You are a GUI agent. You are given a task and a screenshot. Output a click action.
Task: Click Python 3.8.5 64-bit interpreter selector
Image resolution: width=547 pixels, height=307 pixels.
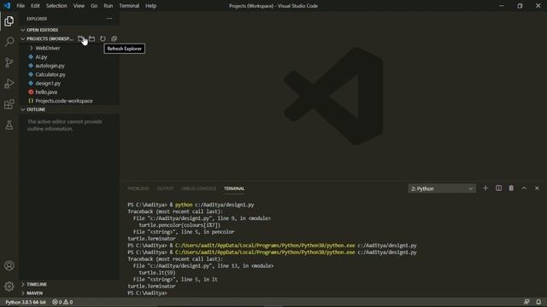(x=26, y=302)
